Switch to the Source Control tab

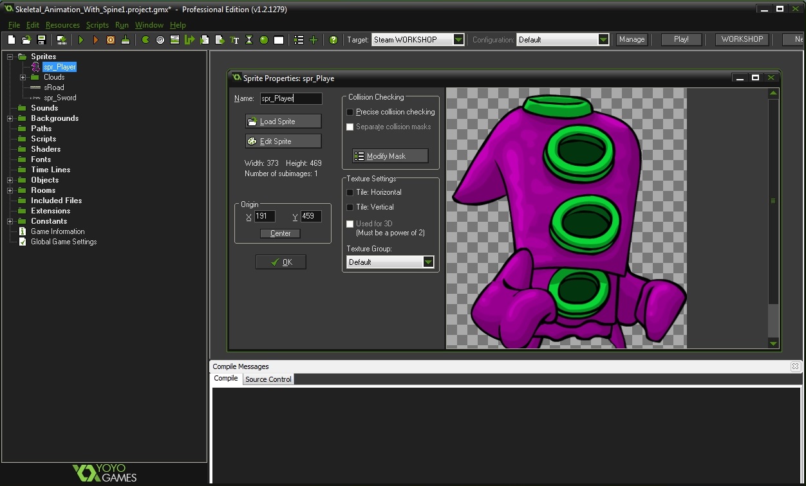pos(268,379)
